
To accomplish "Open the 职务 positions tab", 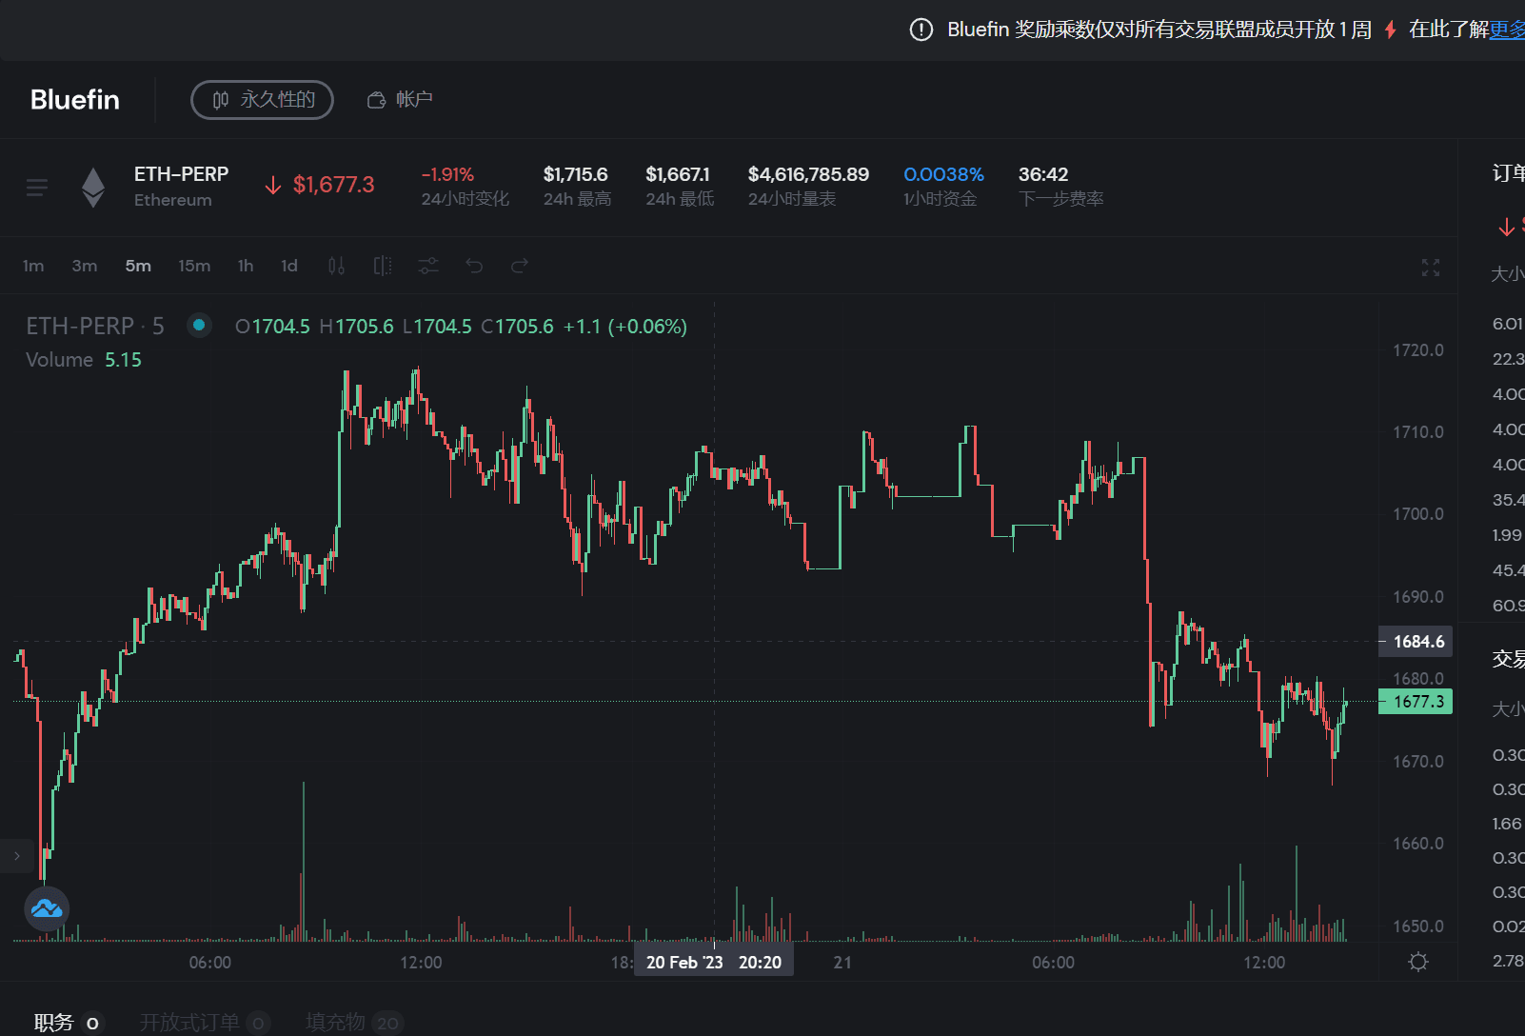I will (67, 1023).
